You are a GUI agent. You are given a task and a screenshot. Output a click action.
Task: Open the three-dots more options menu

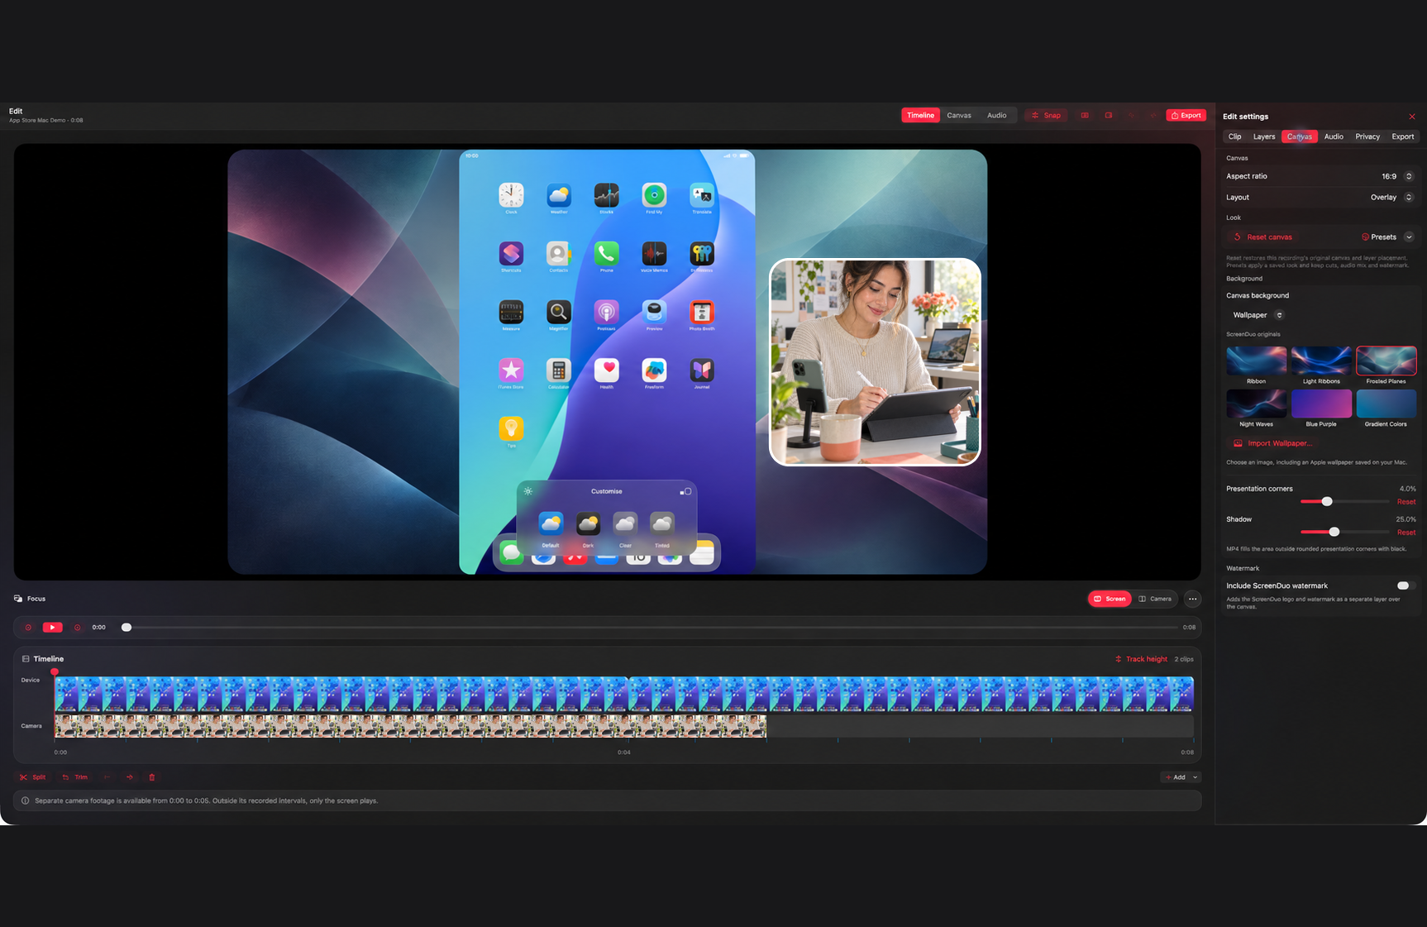click(x=1192, y=599)
